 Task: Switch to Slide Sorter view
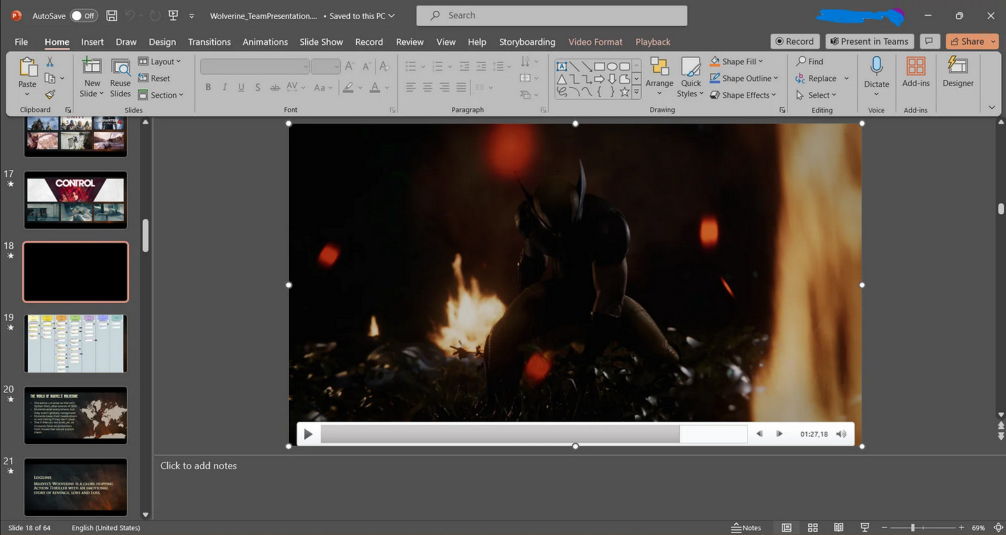pyautogui.click(x=813, y=528)
